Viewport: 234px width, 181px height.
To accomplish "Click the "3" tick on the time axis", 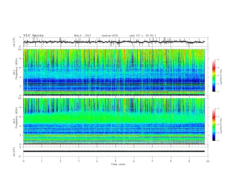I will click(x=79, y=161).
